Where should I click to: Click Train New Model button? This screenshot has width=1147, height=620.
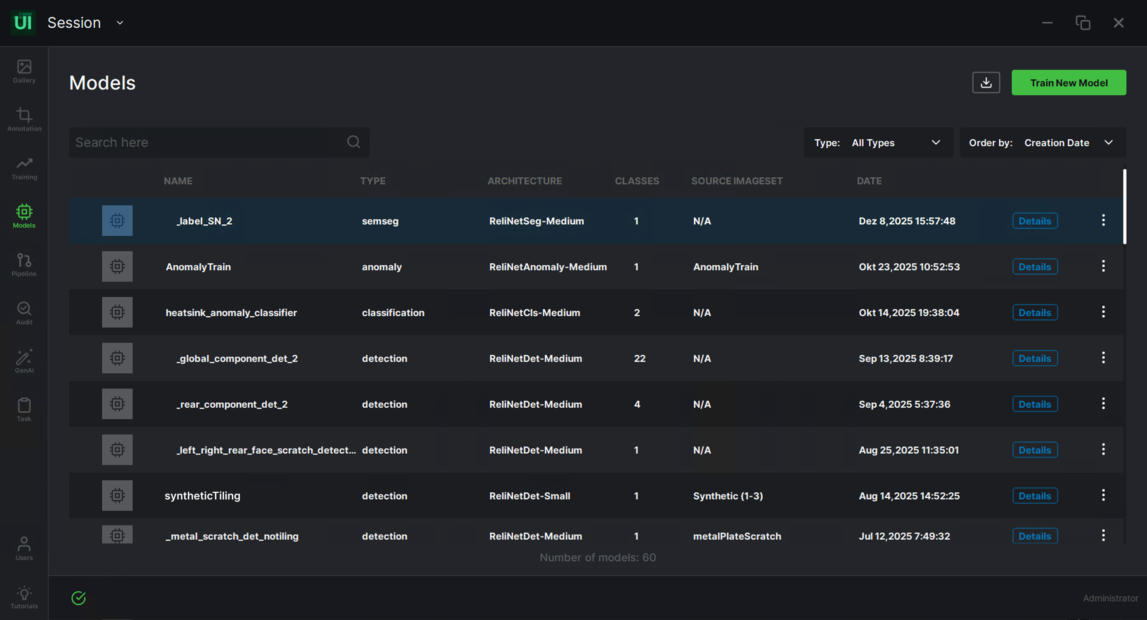tap(1068, 83)
